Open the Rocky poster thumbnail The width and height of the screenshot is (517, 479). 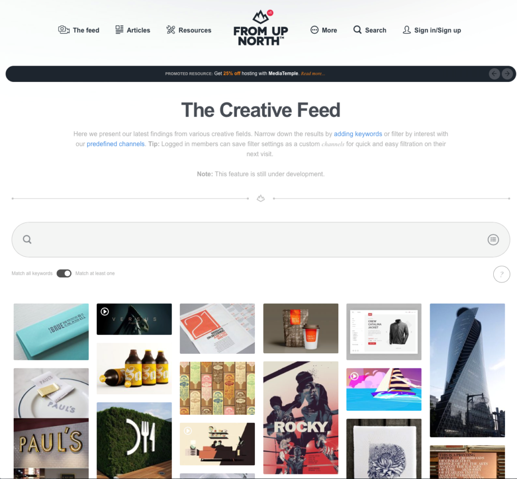click(301, 418)
